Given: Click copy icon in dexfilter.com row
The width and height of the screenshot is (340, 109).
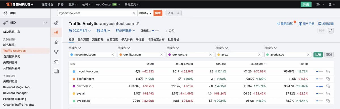Looking at the screenshot, I should (x=328, y=79).
